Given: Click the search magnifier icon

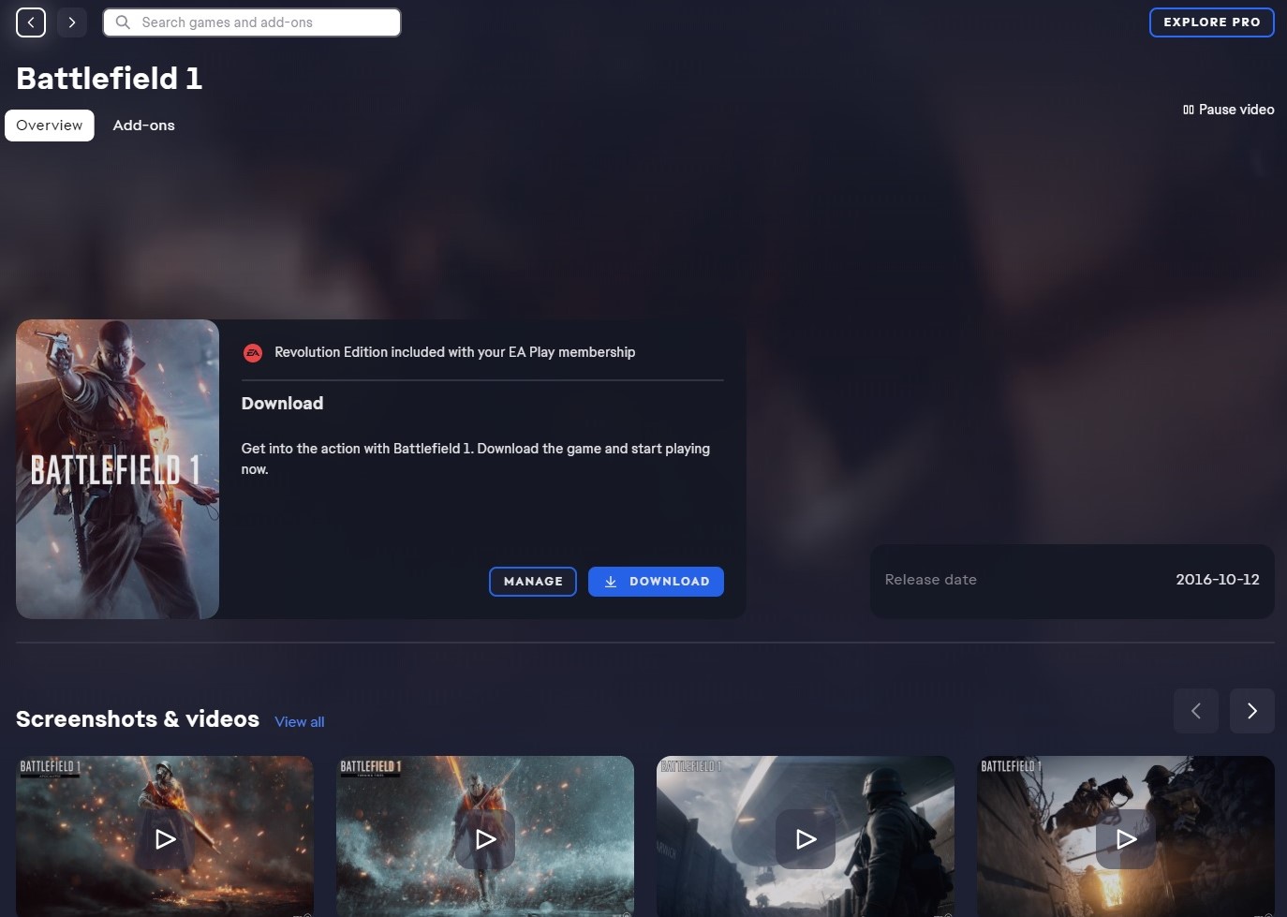Looking at the screenshot, I should (x=123, y=22).
